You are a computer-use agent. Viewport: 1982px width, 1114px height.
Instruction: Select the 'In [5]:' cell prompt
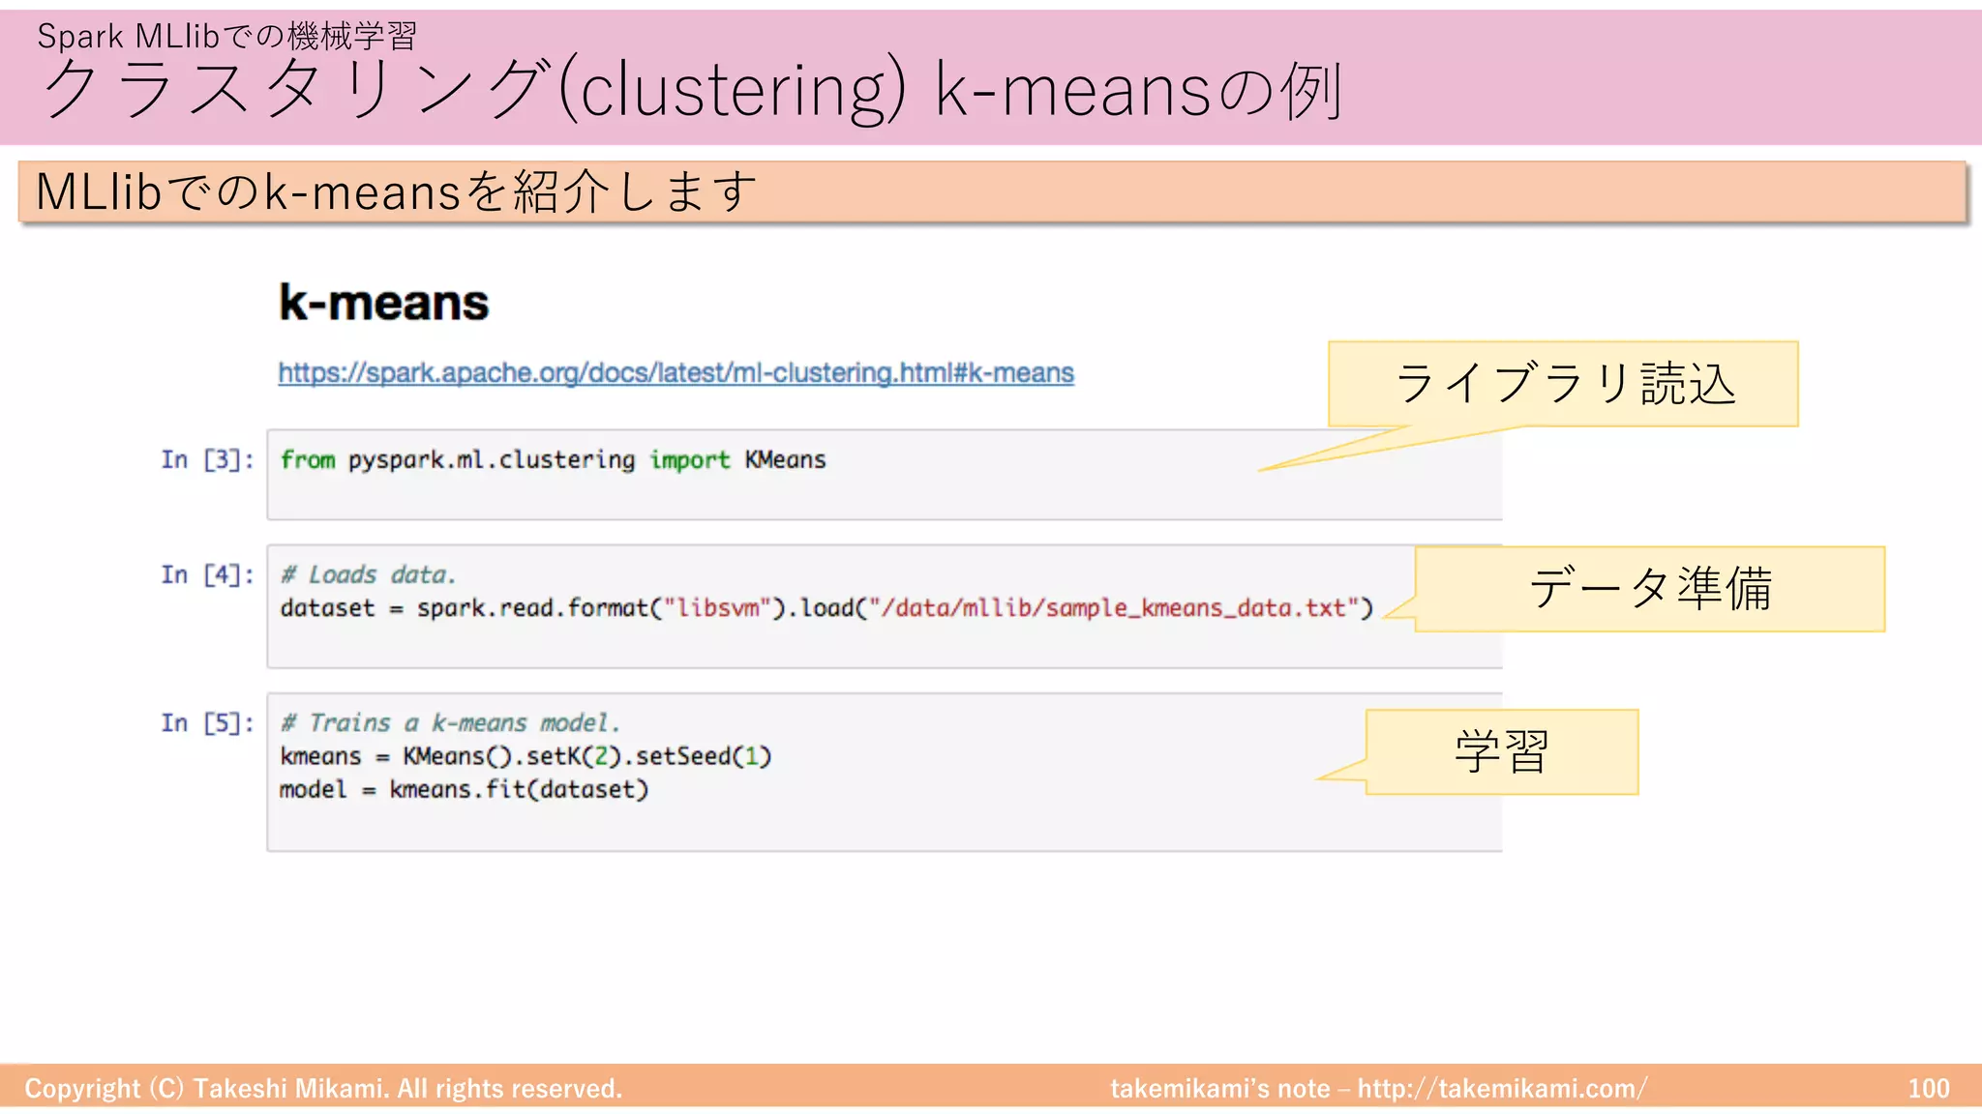click(207, 722)
